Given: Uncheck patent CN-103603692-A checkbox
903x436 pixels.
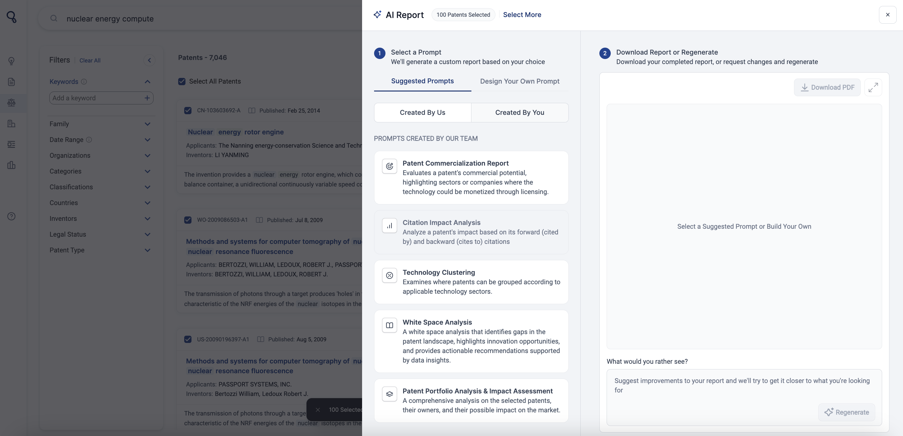Looking at the screenshot, I should (188, 110).
